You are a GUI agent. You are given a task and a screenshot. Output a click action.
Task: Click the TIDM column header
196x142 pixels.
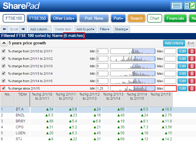(x=22, y=99)
